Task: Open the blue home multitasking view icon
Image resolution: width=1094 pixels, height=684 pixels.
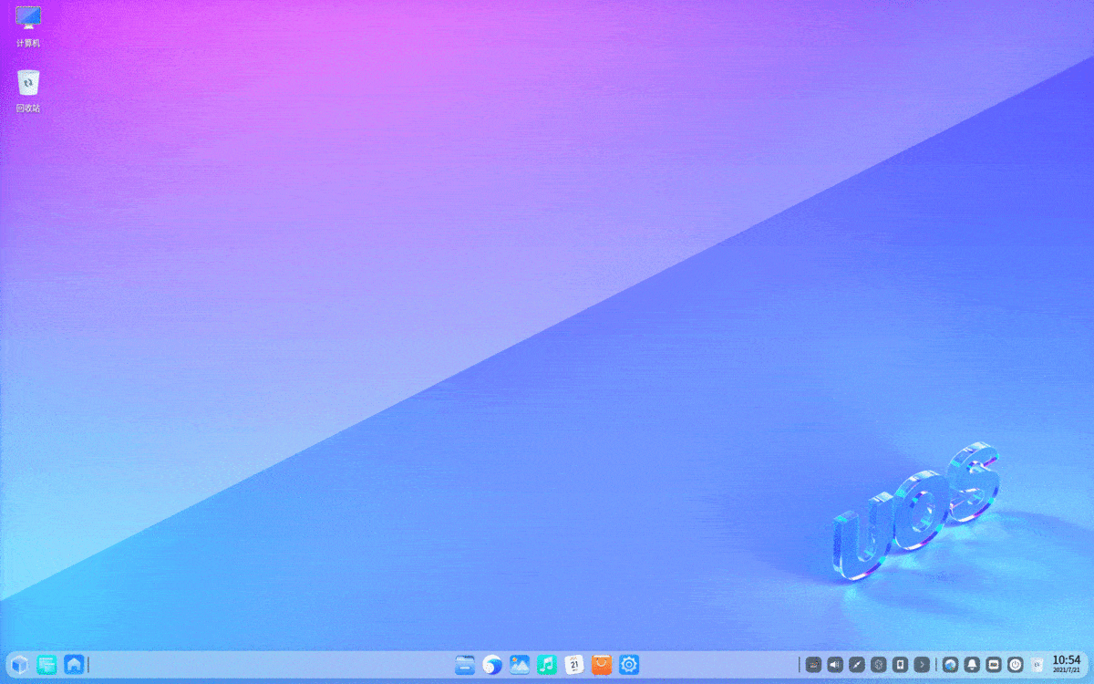Action: click(74, 665)
